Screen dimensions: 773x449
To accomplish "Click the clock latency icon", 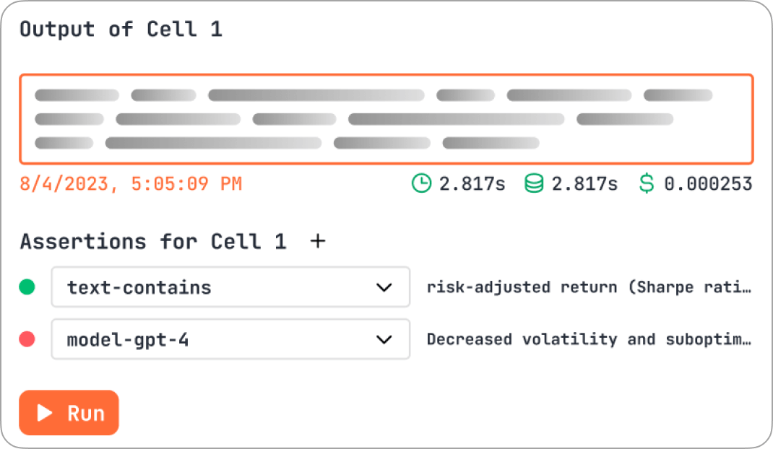I will (420, 184).
